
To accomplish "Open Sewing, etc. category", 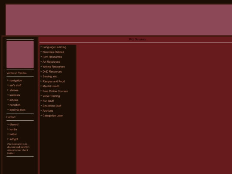I will click(x=50, y=76).
